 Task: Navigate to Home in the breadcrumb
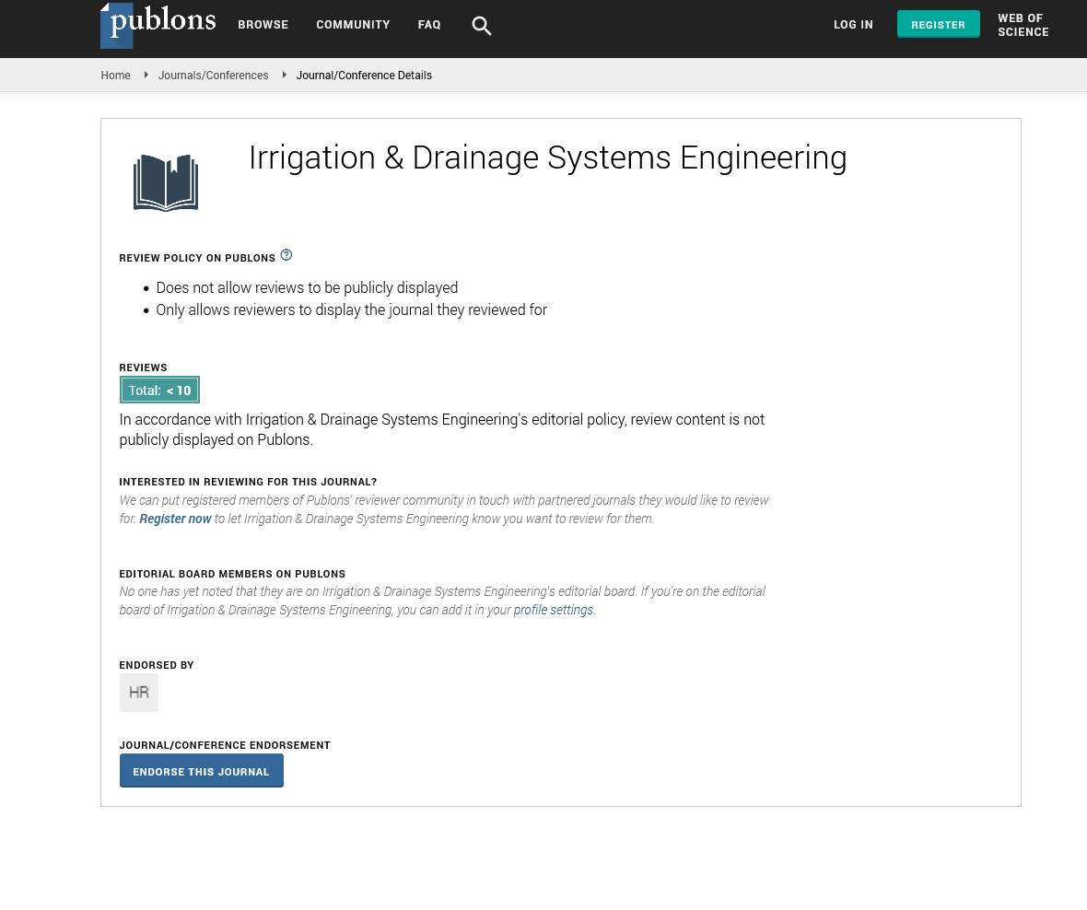(x=115, y=76)
